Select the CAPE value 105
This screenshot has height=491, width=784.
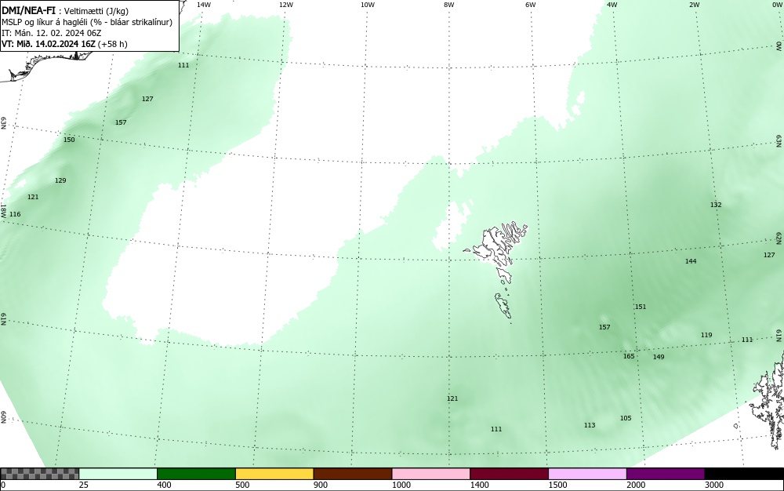coord(626,418)
